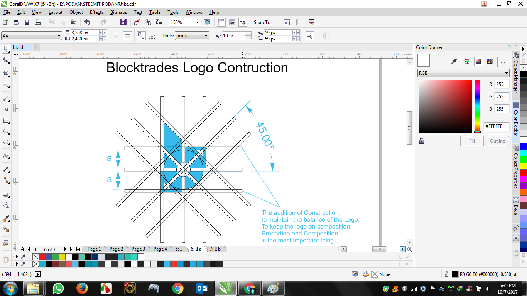Go to next page arrow in navigator
This screenshot has height=296, width=527.
coord(65,249)
